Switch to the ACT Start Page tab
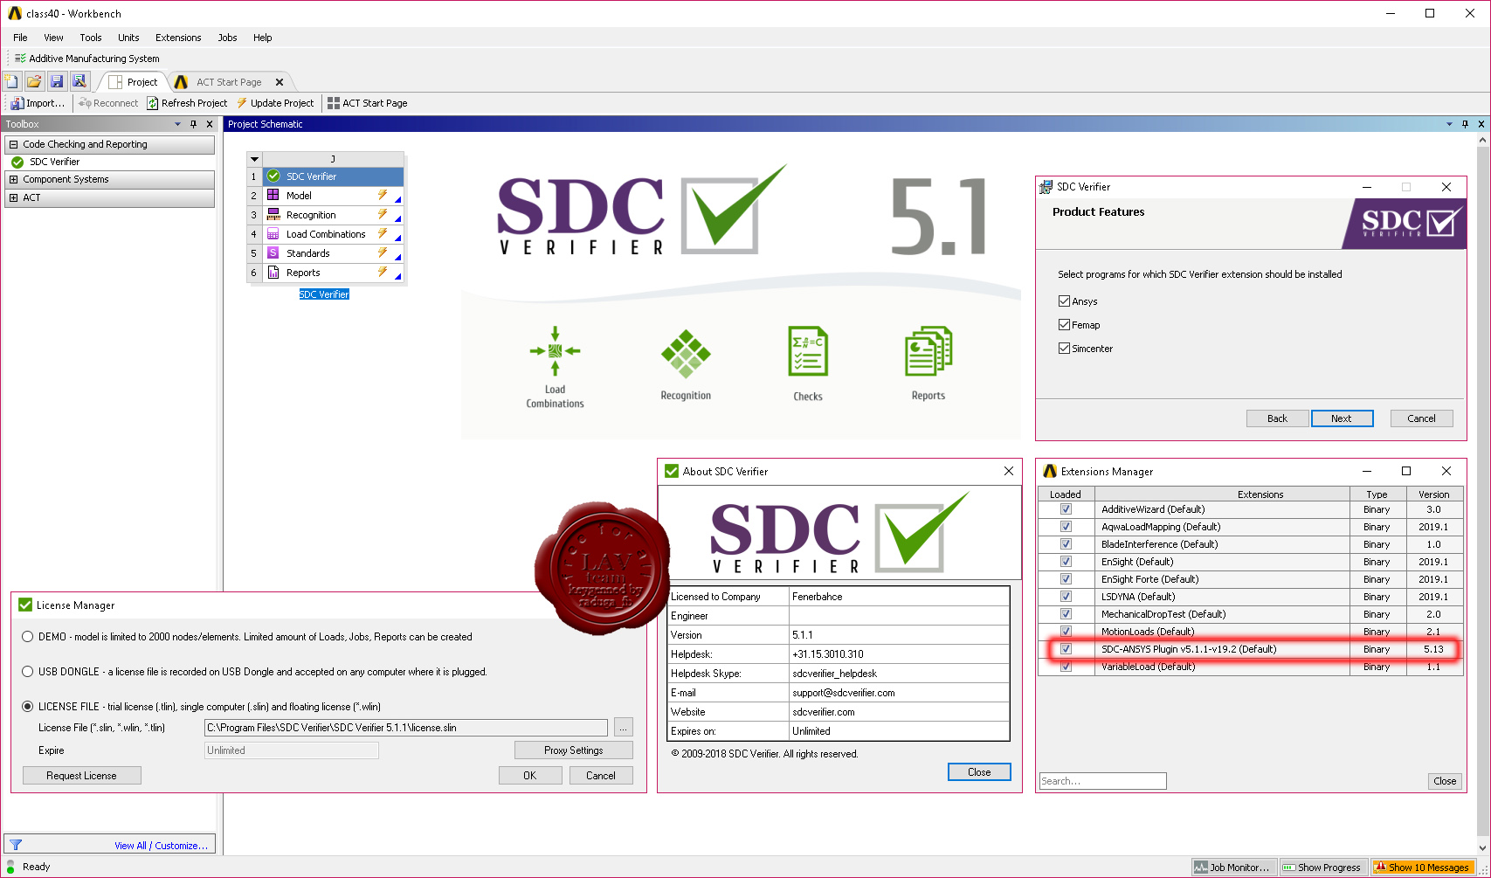Screen dimensions: 1491x878 (x=229, y=82)
